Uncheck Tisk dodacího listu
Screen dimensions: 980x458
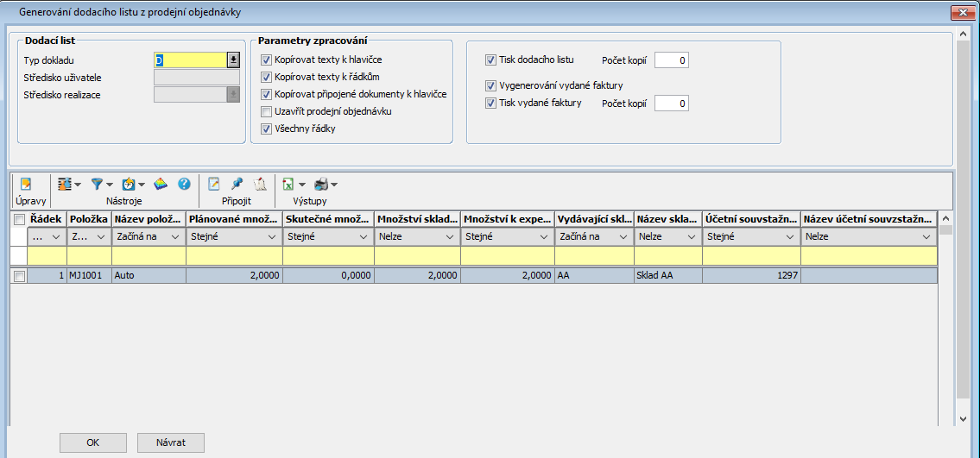point(490,60)
